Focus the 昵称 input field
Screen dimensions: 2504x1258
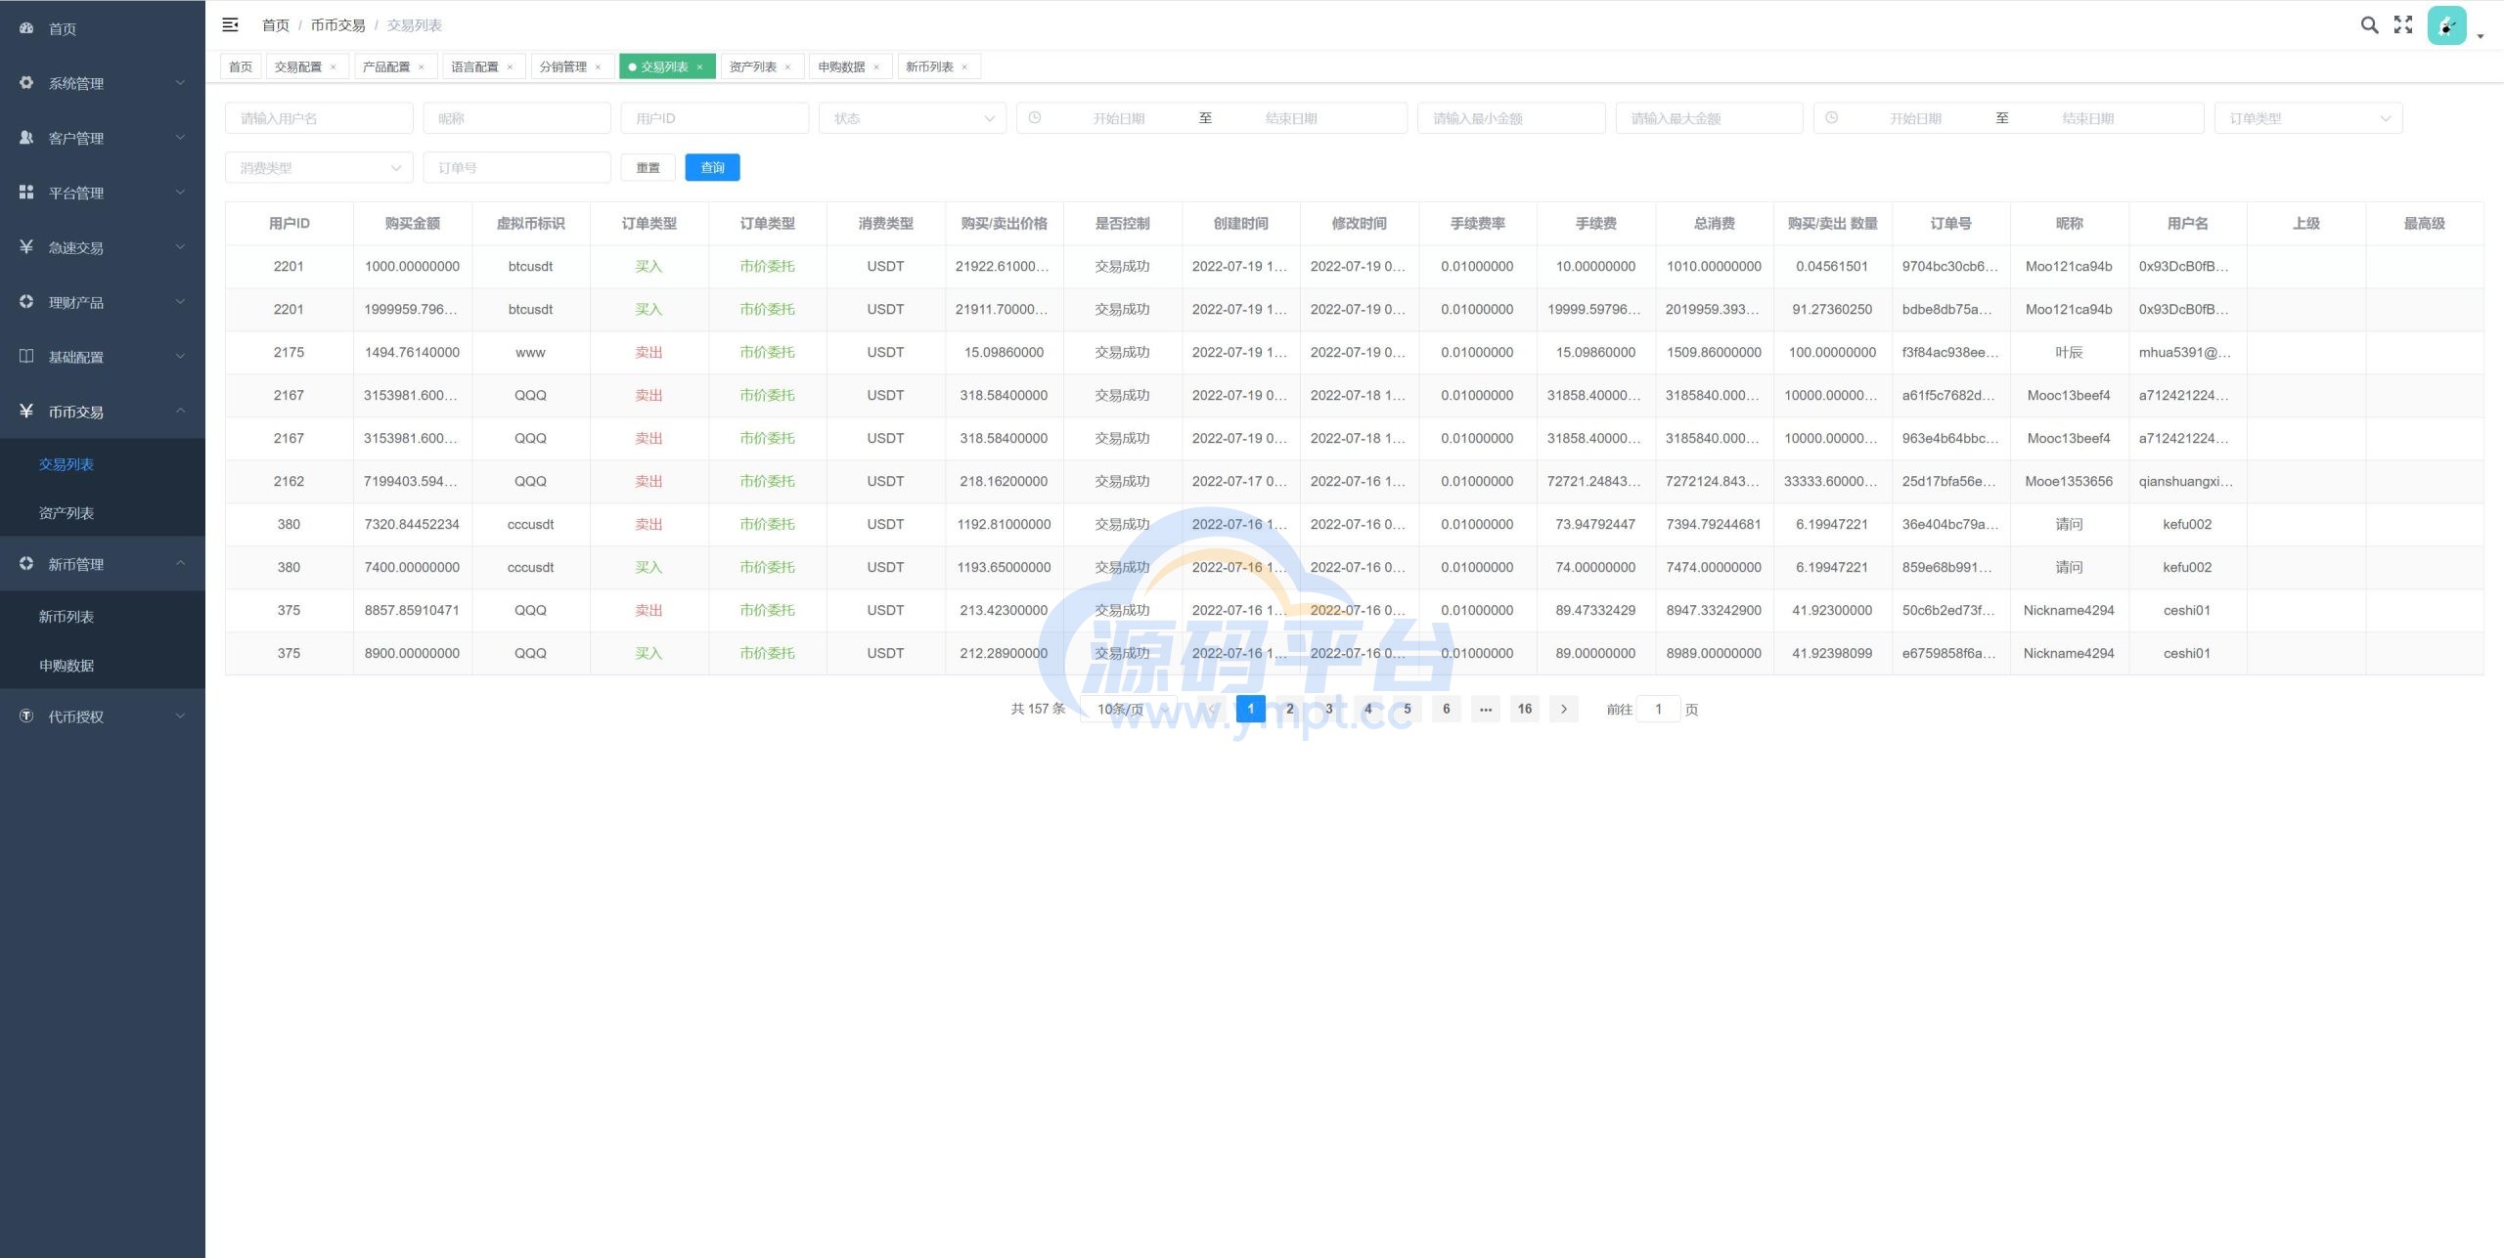(516, 118)
